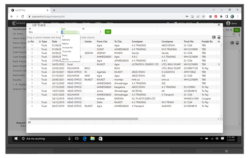
Task: Open the ALL dropdown in LR Track
Action: [57, 32]
